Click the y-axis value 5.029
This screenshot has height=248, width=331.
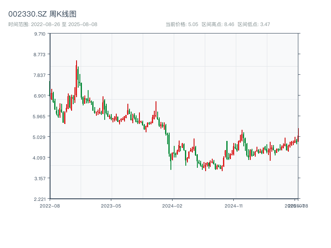(39, 137)
